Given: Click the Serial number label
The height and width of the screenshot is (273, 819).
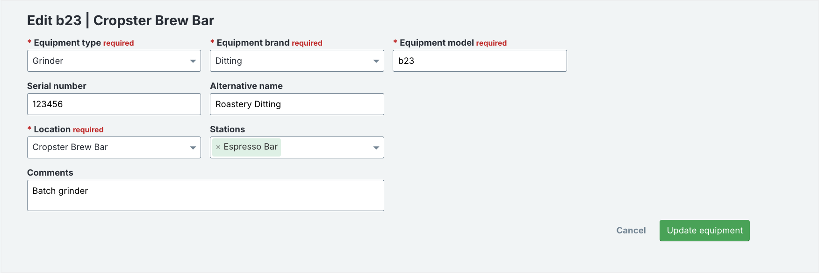Looking at the screenshot, I should [57, 86].
